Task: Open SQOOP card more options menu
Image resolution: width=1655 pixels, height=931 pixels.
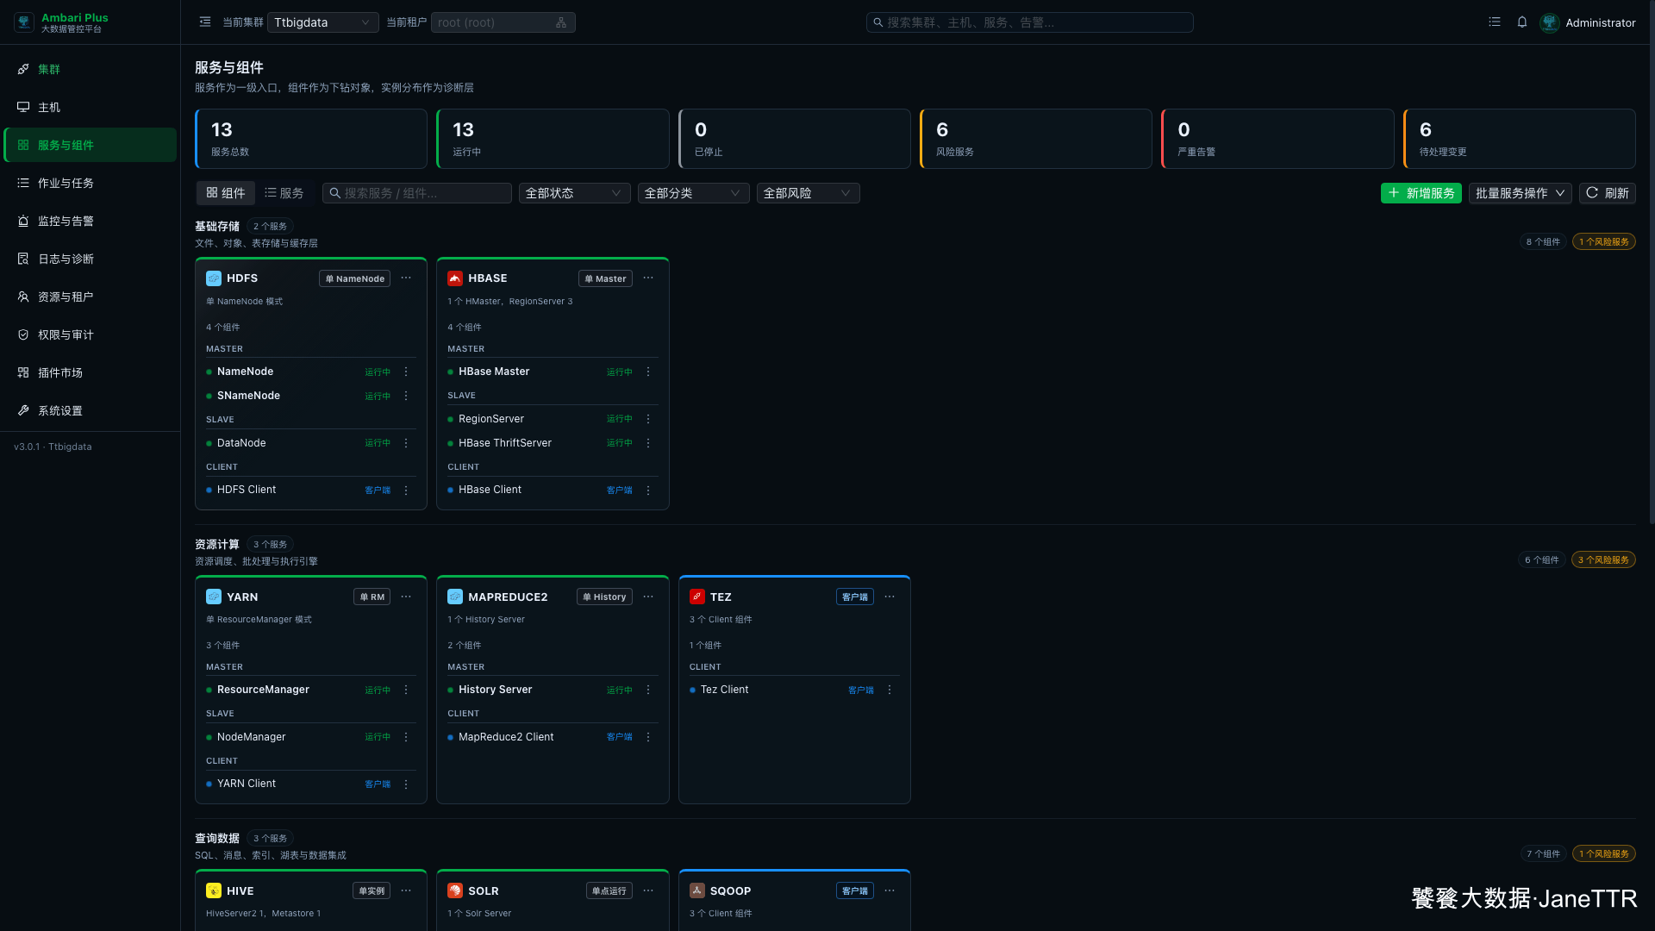Action: pos(890,890)
